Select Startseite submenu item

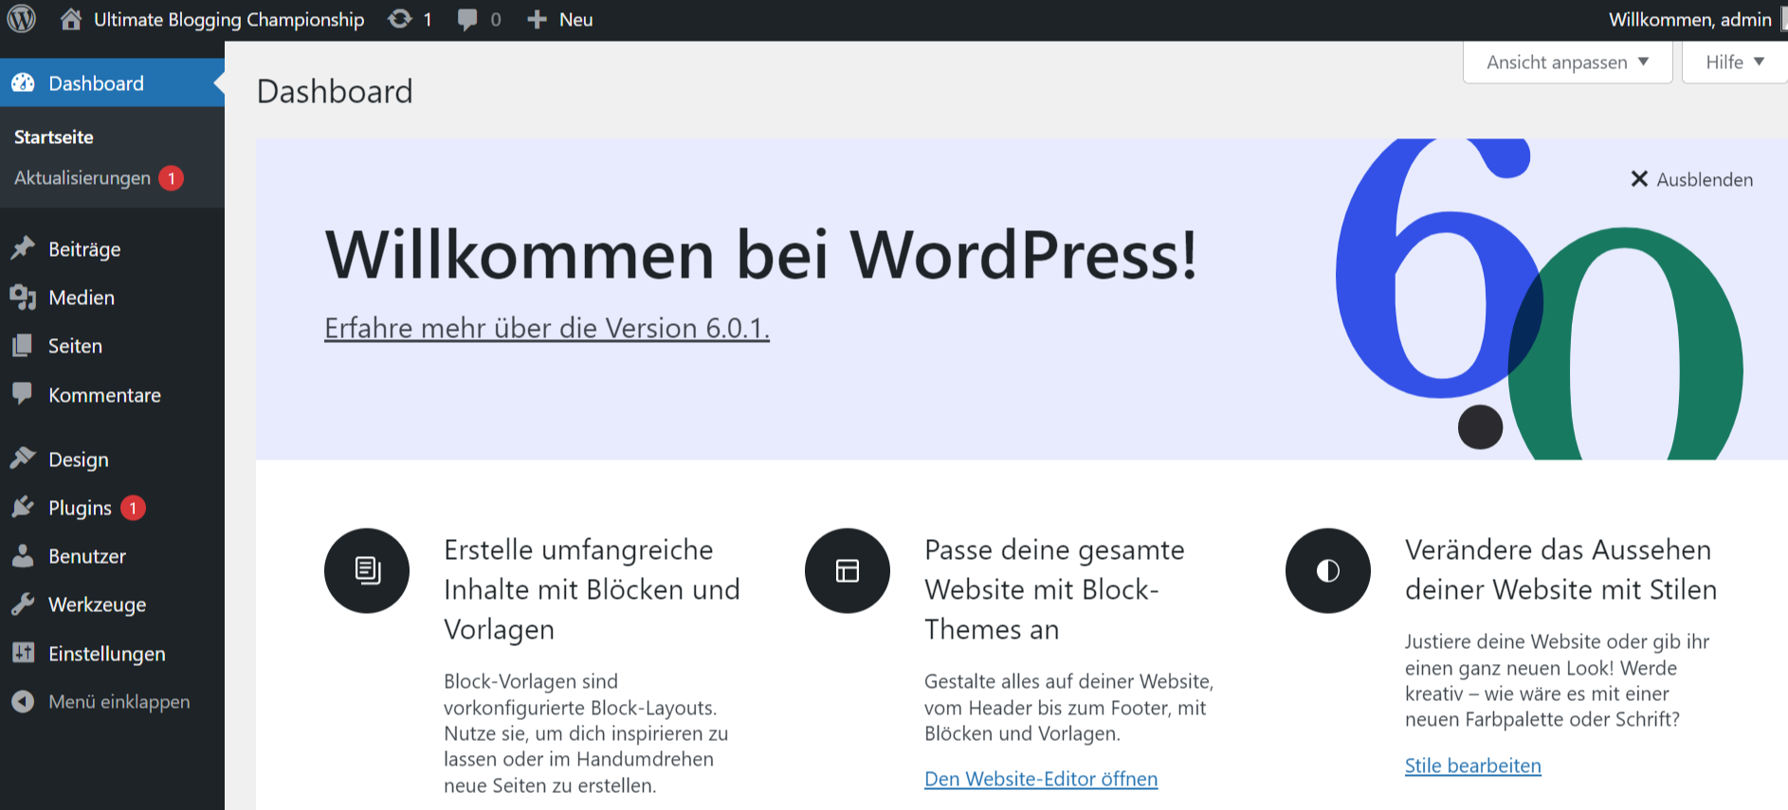click(54, 136)
